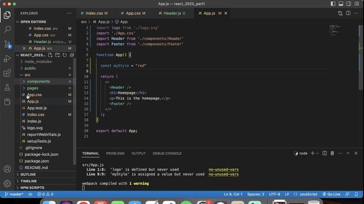Expand the Timeline section

click(18, 181)
